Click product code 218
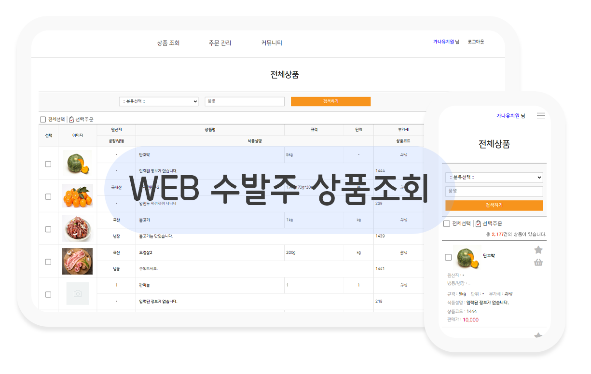This screenshot has width=591, height=374. click(379, 302)
